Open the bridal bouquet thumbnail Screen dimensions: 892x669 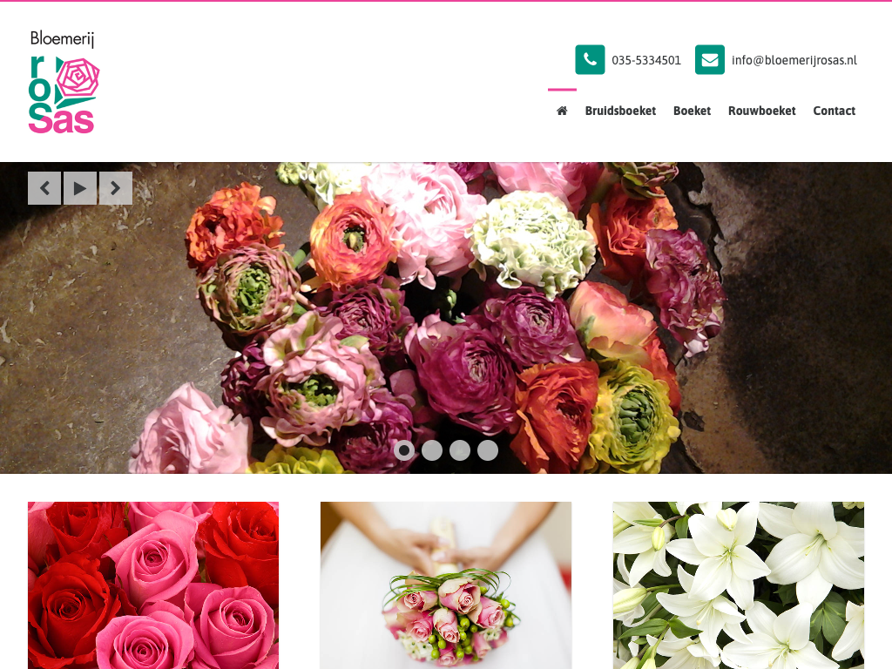(446, 585)
